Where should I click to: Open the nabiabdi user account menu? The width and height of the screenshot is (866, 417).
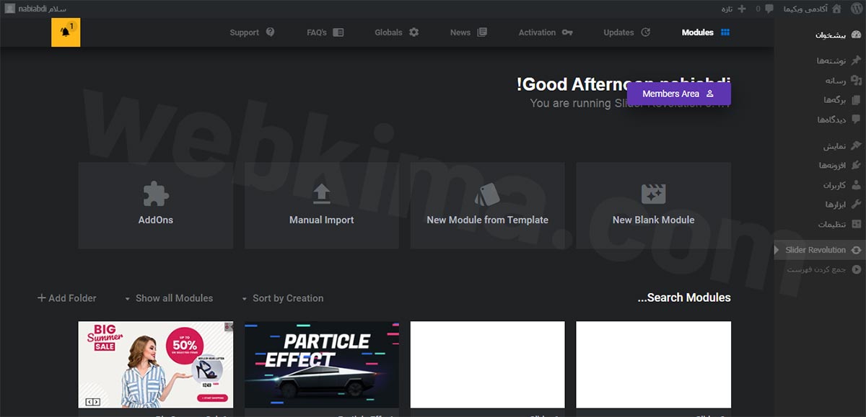[35, 9]
